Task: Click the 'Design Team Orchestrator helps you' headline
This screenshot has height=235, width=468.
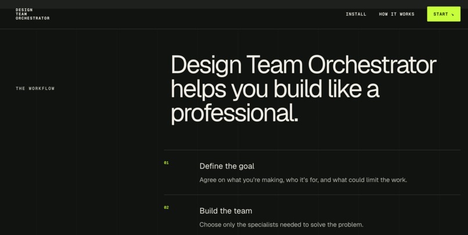Action: coord(304,89)
